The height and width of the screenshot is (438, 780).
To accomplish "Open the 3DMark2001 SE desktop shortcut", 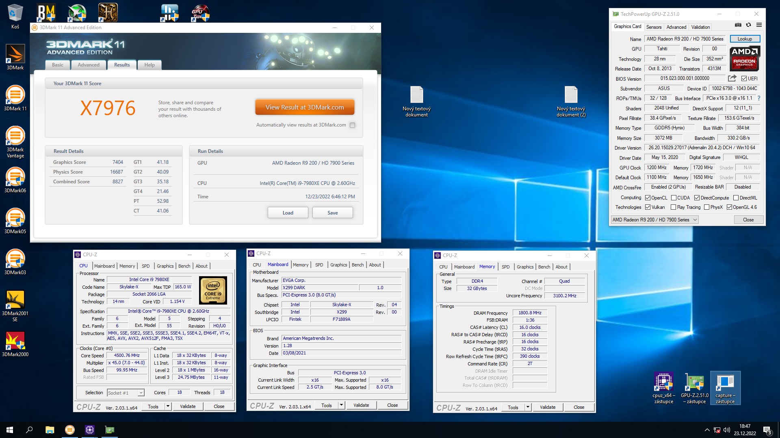I will [x=15, y=306].
